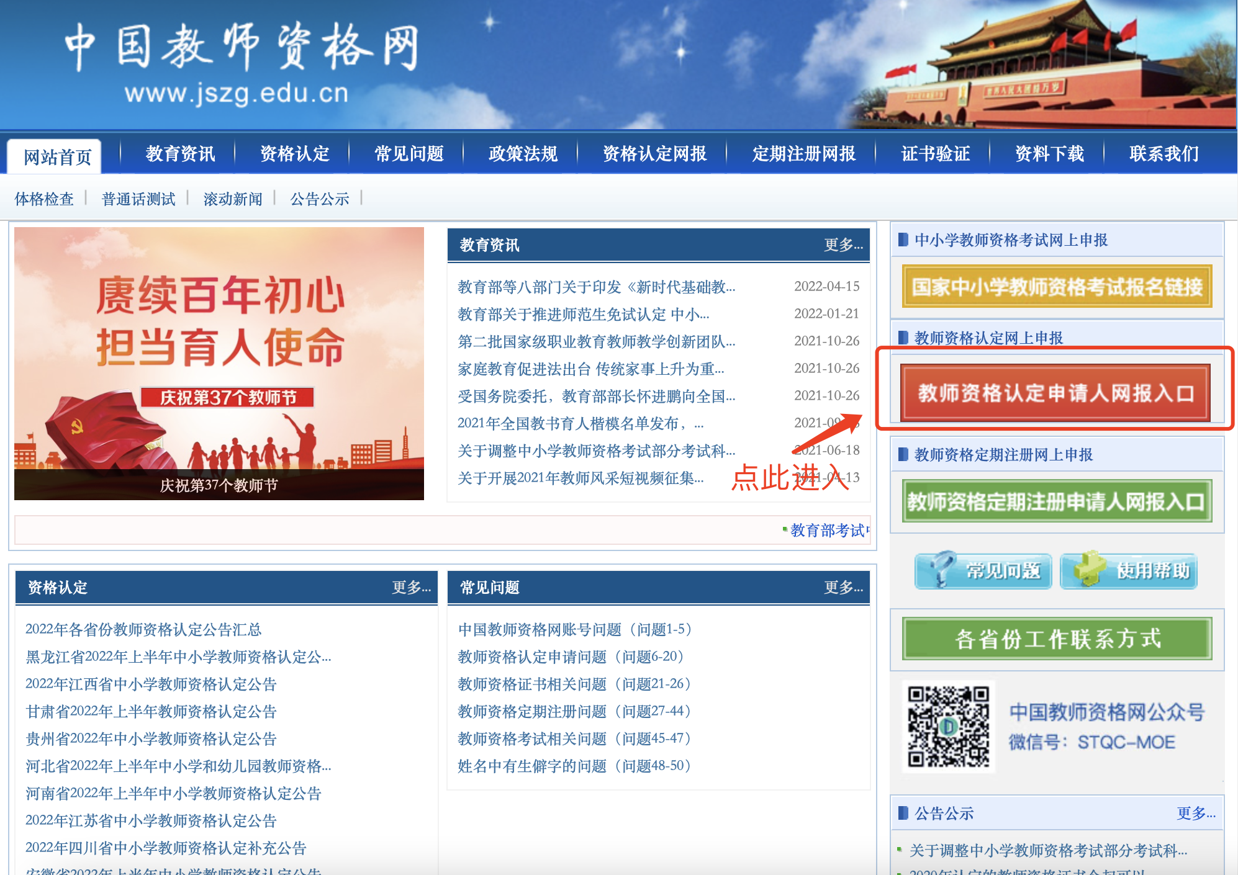Open 教师资格证书相关问题 FAQ link
The height and width of the screenshot is (875, 1238).
(574, 684)
